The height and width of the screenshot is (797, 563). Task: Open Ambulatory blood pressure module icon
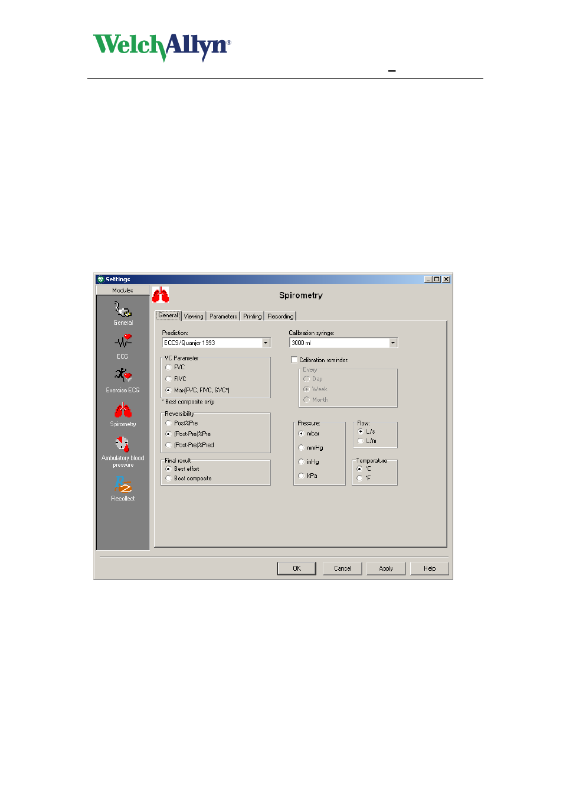click(122, 444)
